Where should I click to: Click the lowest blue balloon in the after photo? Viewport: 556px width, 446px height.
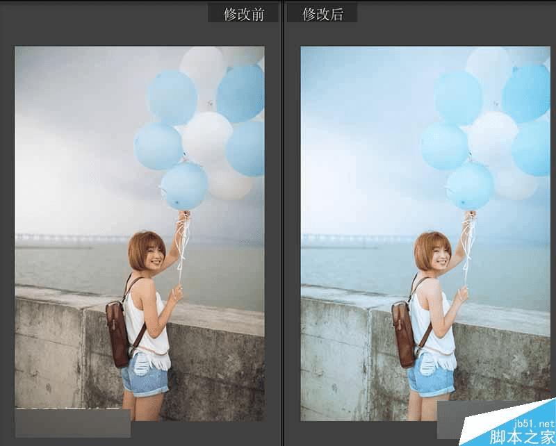(471, 186)
